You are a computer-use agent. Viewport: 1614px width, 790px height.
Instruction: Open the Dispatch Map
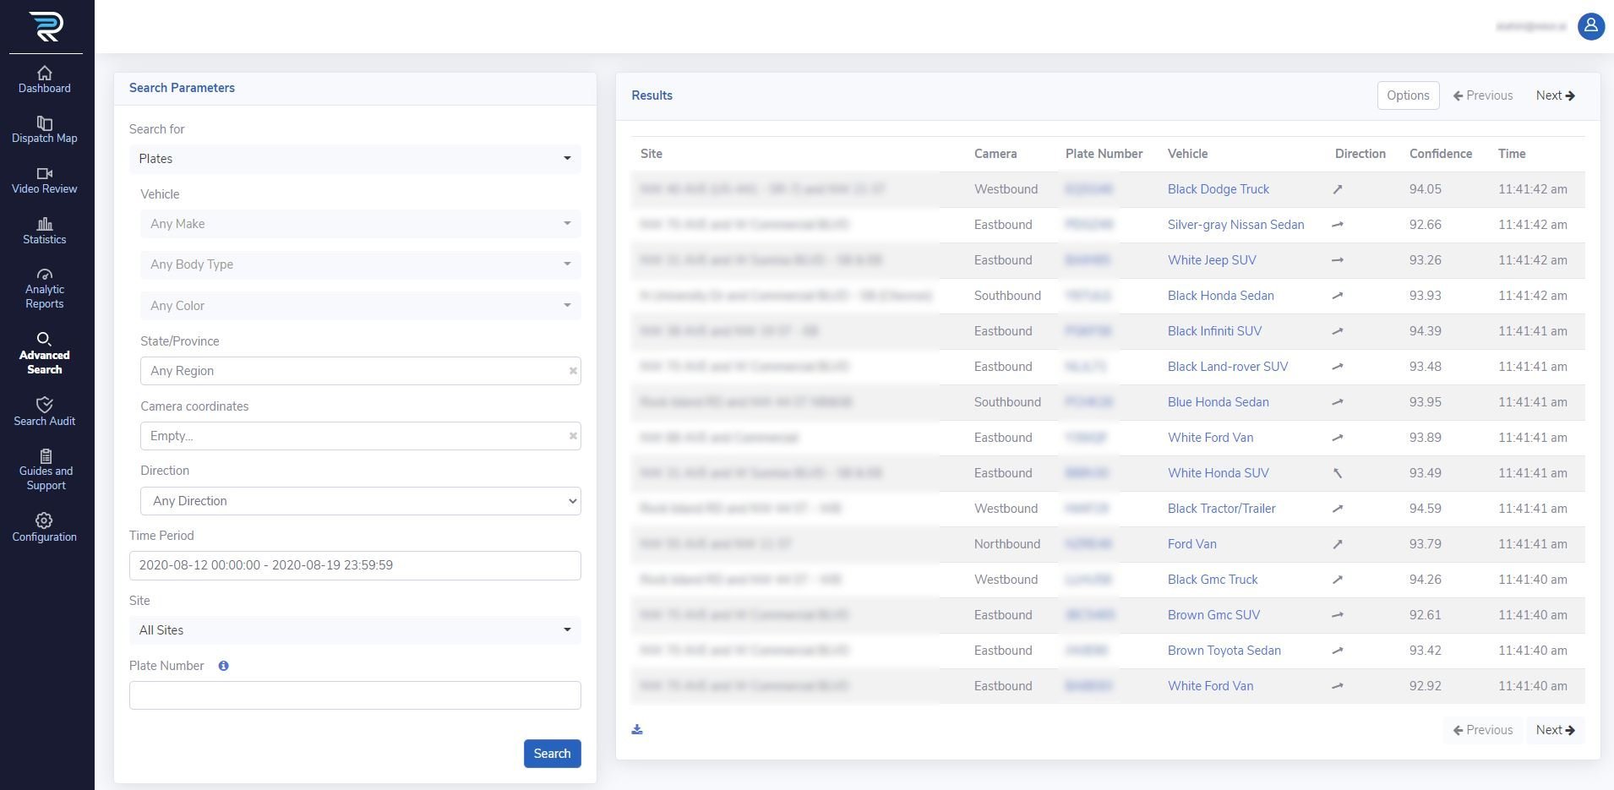45,130
